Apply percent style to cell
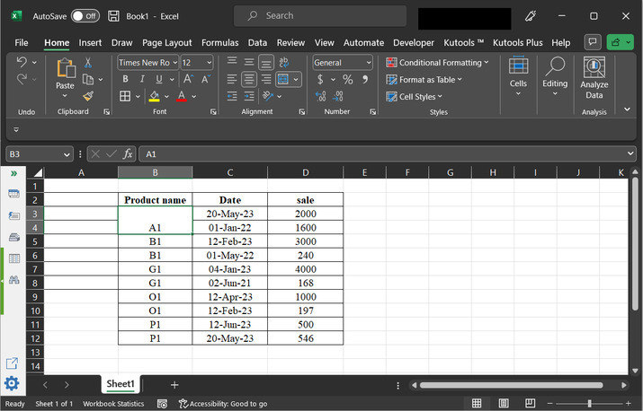Viewport: 643px width, 411px height. (347, 80)
